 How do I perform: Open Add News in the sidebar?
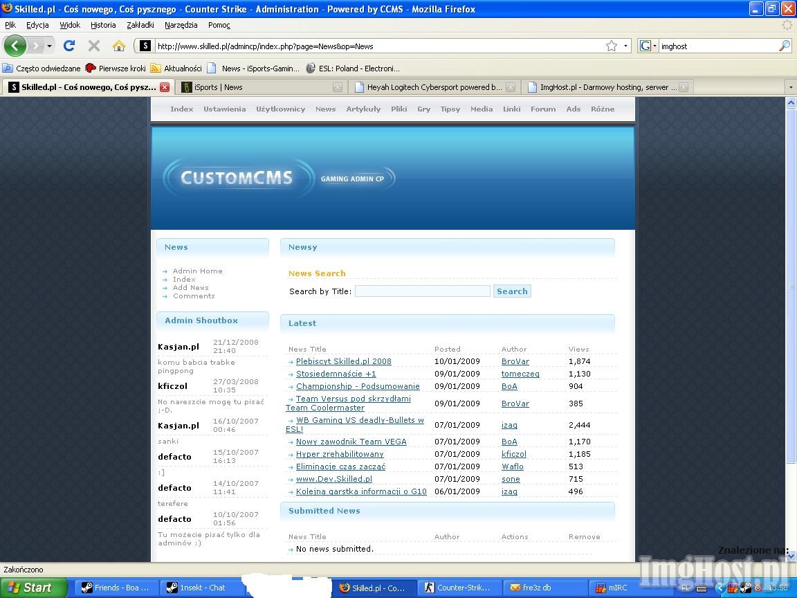191,288
